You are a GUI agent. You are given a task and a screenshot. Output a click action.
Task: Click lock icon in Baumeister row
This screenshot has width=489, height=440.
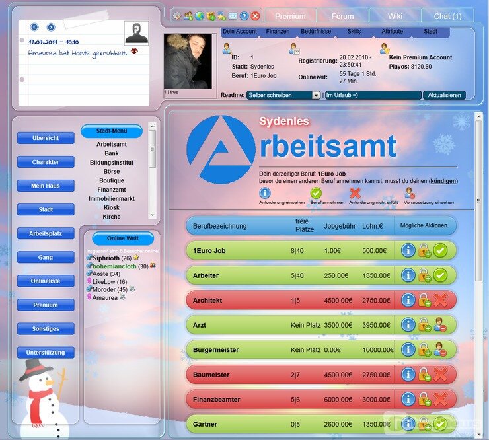coord(424,375)
